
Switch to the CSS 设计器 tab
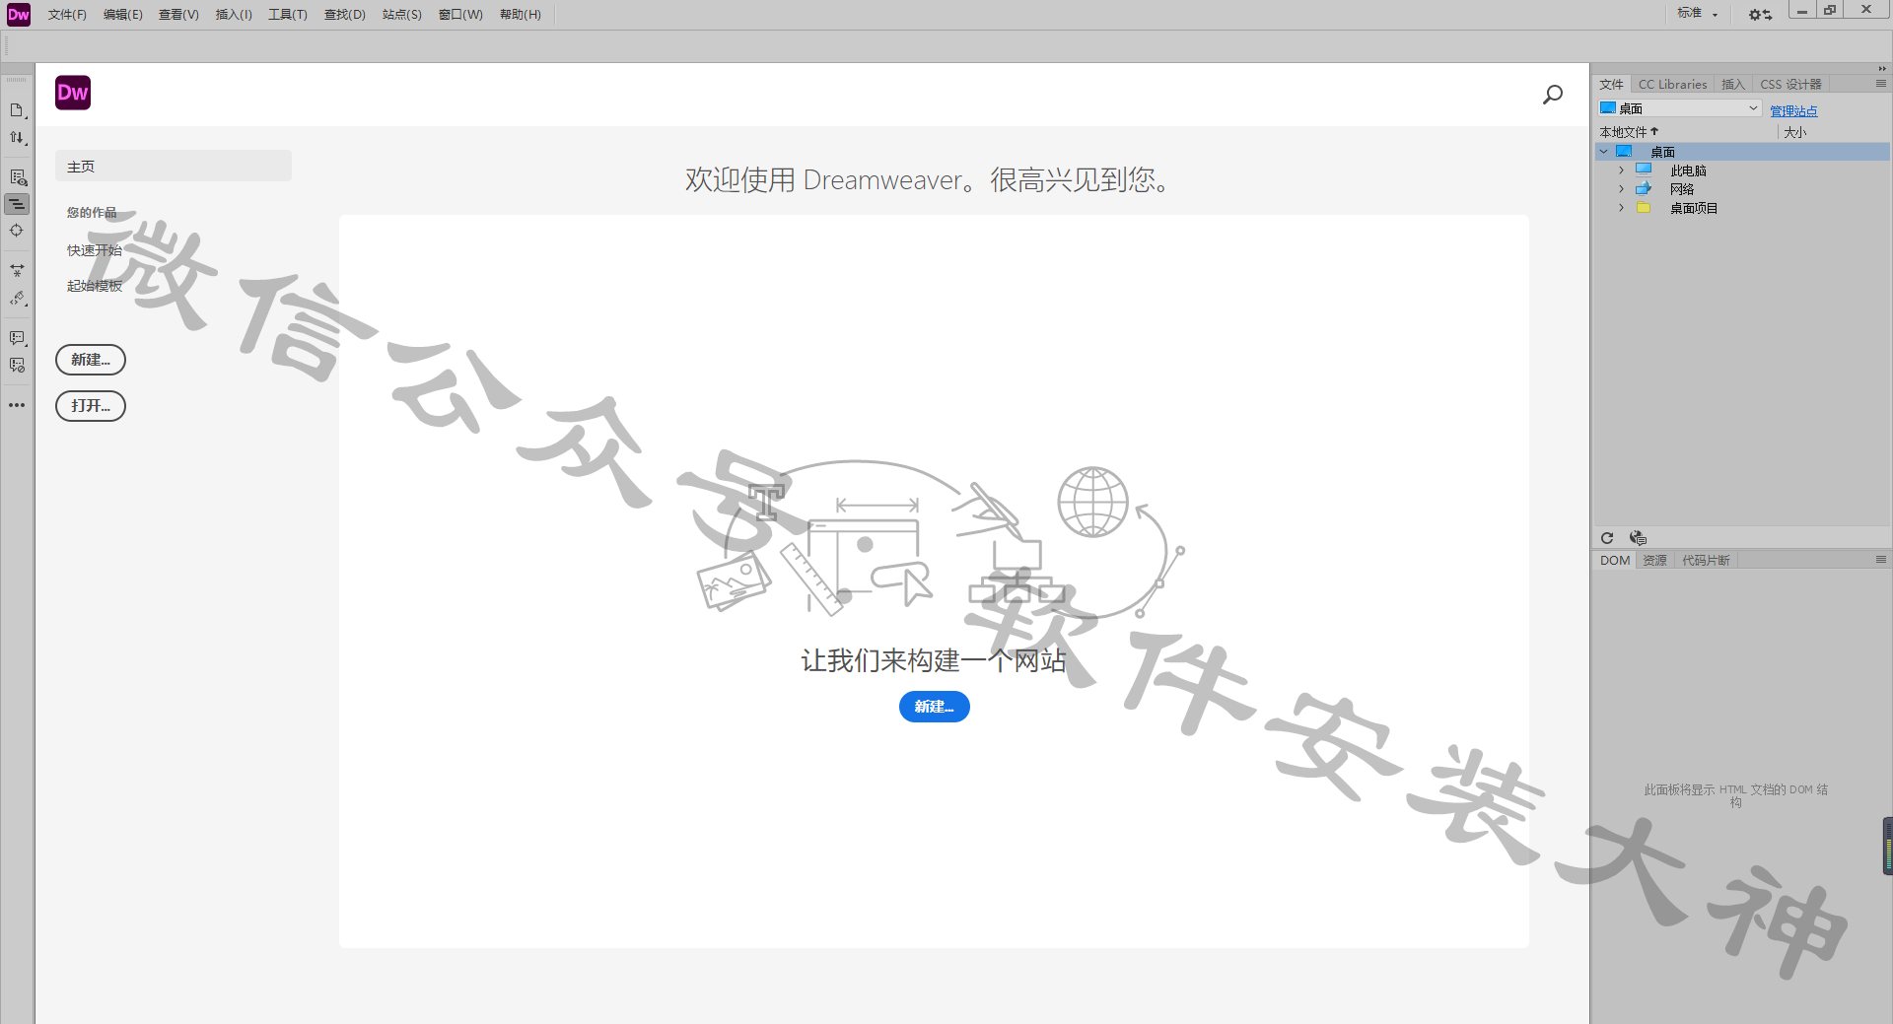(1790, 85)
